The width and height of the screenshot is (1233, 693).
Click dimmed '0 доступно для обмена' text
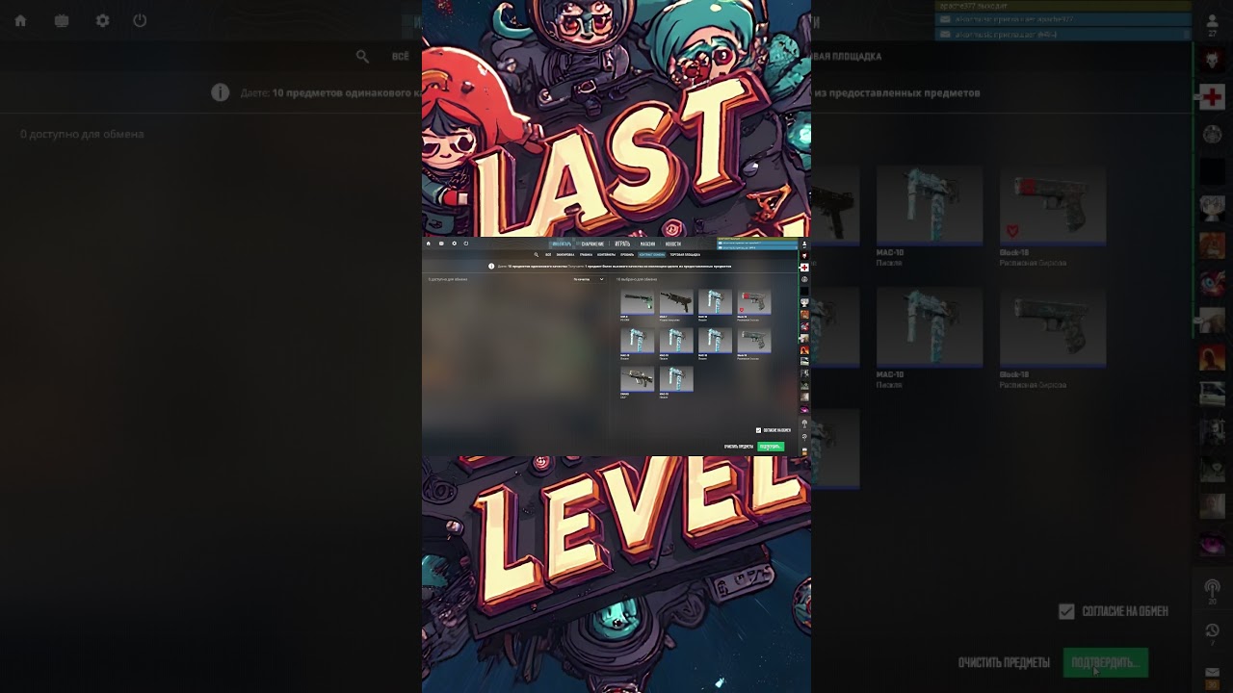(x=82, y=134)
